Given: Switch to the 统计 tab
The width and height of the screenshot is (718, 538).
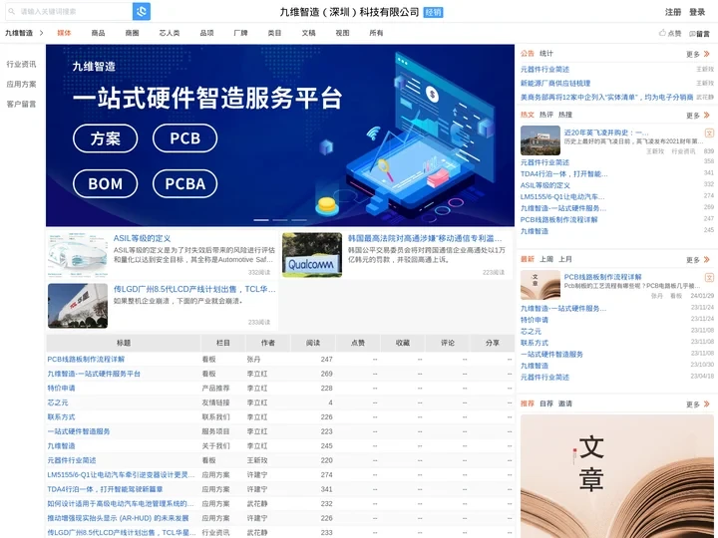Looking at the screenshot, I should tap(546, 54).
